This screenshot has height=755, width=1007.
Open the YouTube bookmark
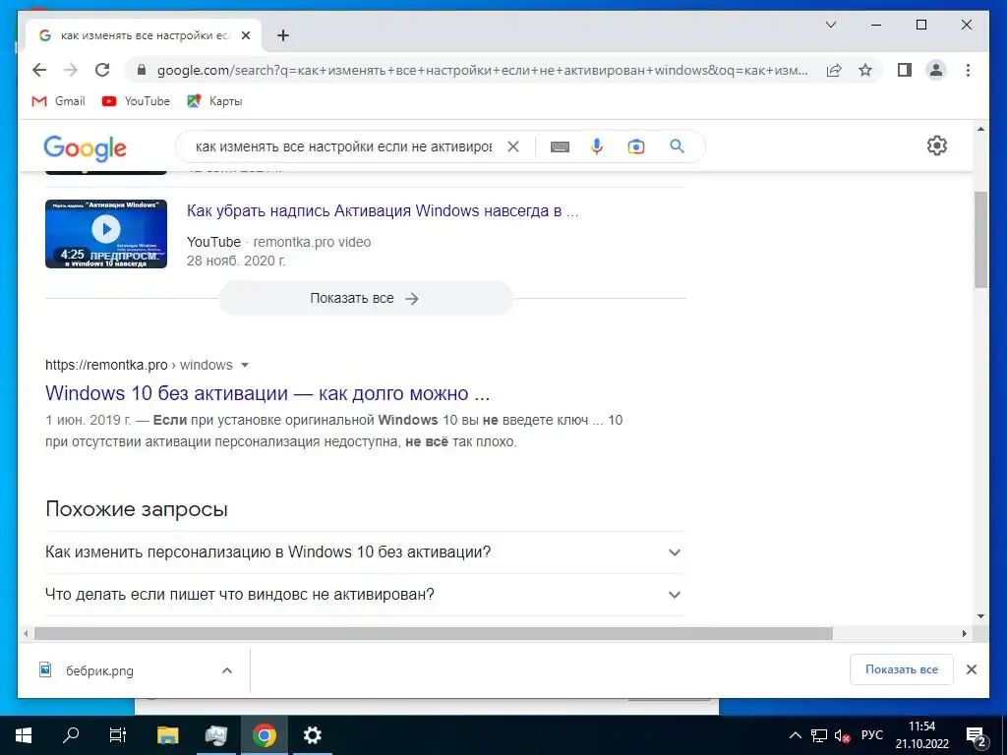click(136, 101)
